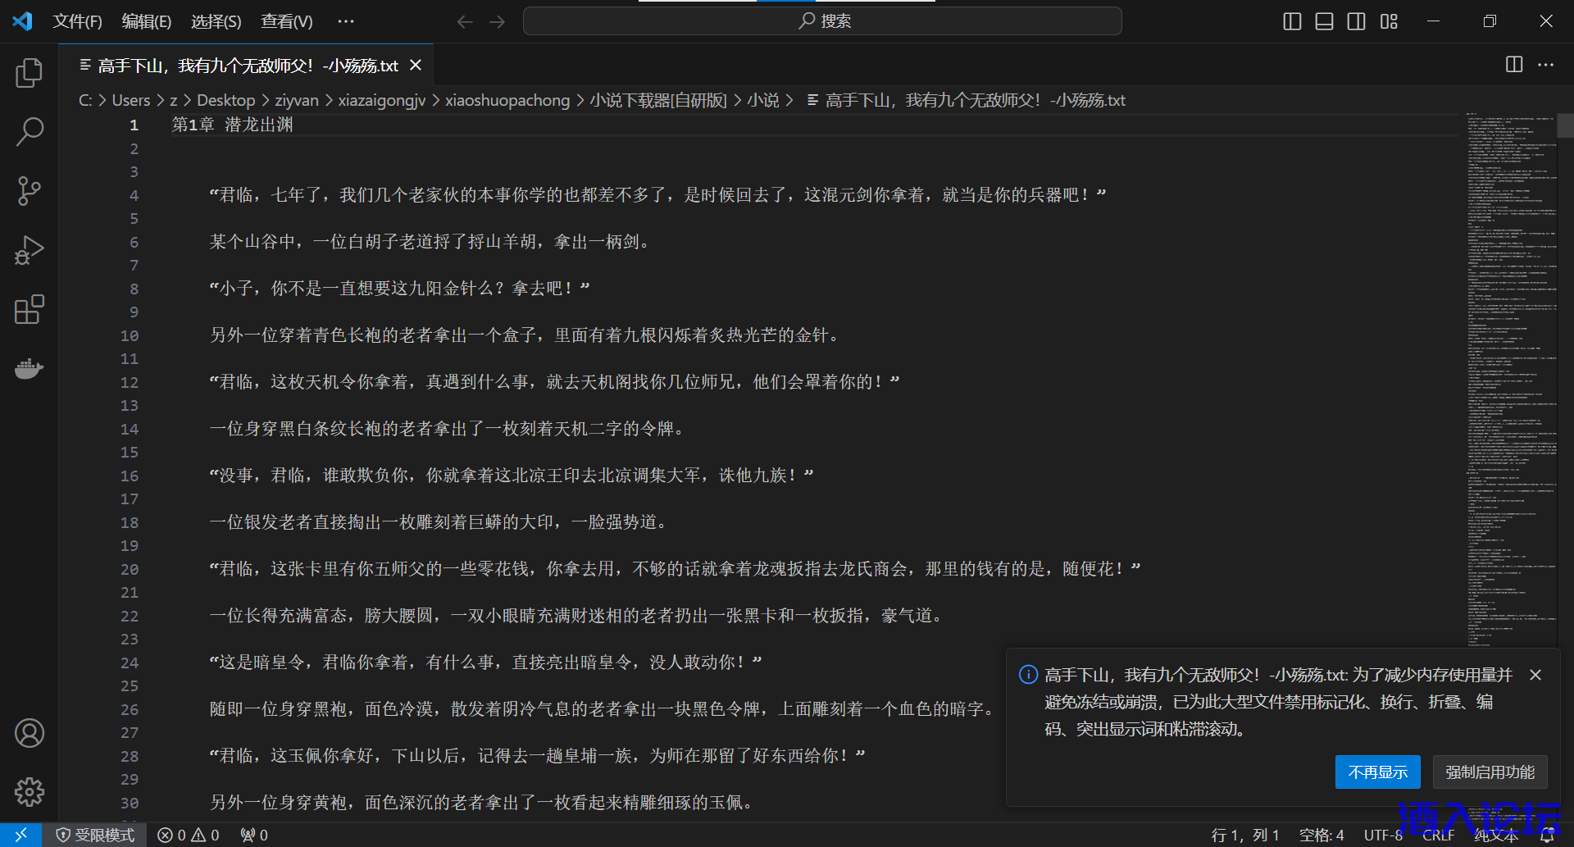Viewport: 1574px width, 847px height.
Task: Open the Manage settings gear
Action: point(30,791)
